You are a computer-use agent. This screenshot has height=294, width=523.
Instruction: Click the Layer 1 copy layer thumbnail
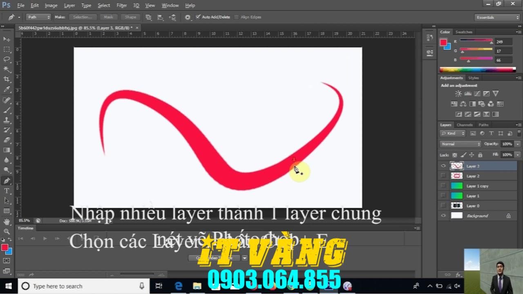coord(458,186)
